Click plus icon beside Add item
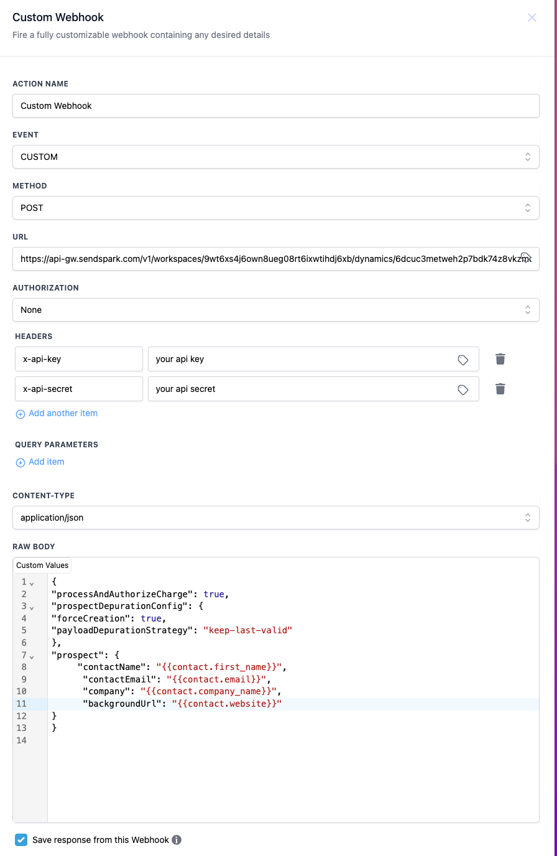This screenshot has height=856, width=557. point(21,462)
